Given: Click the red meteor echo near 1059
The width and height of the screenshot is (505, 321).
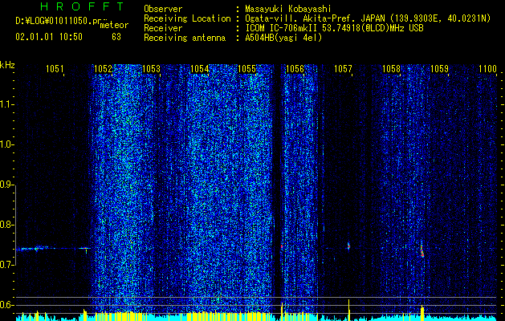Looking at the screenshot, I should point(422,251).
